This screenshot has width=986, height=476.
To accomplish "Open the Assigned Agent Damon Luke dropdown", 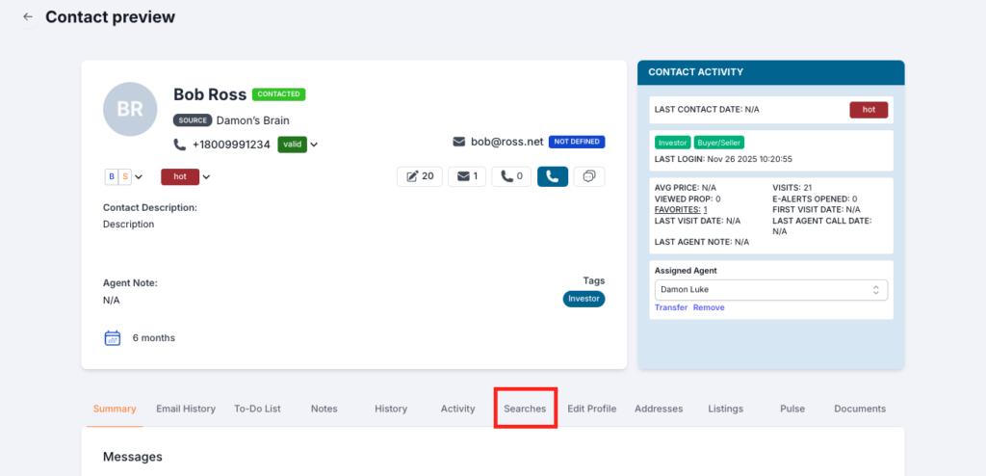I will tap(771, 290).
